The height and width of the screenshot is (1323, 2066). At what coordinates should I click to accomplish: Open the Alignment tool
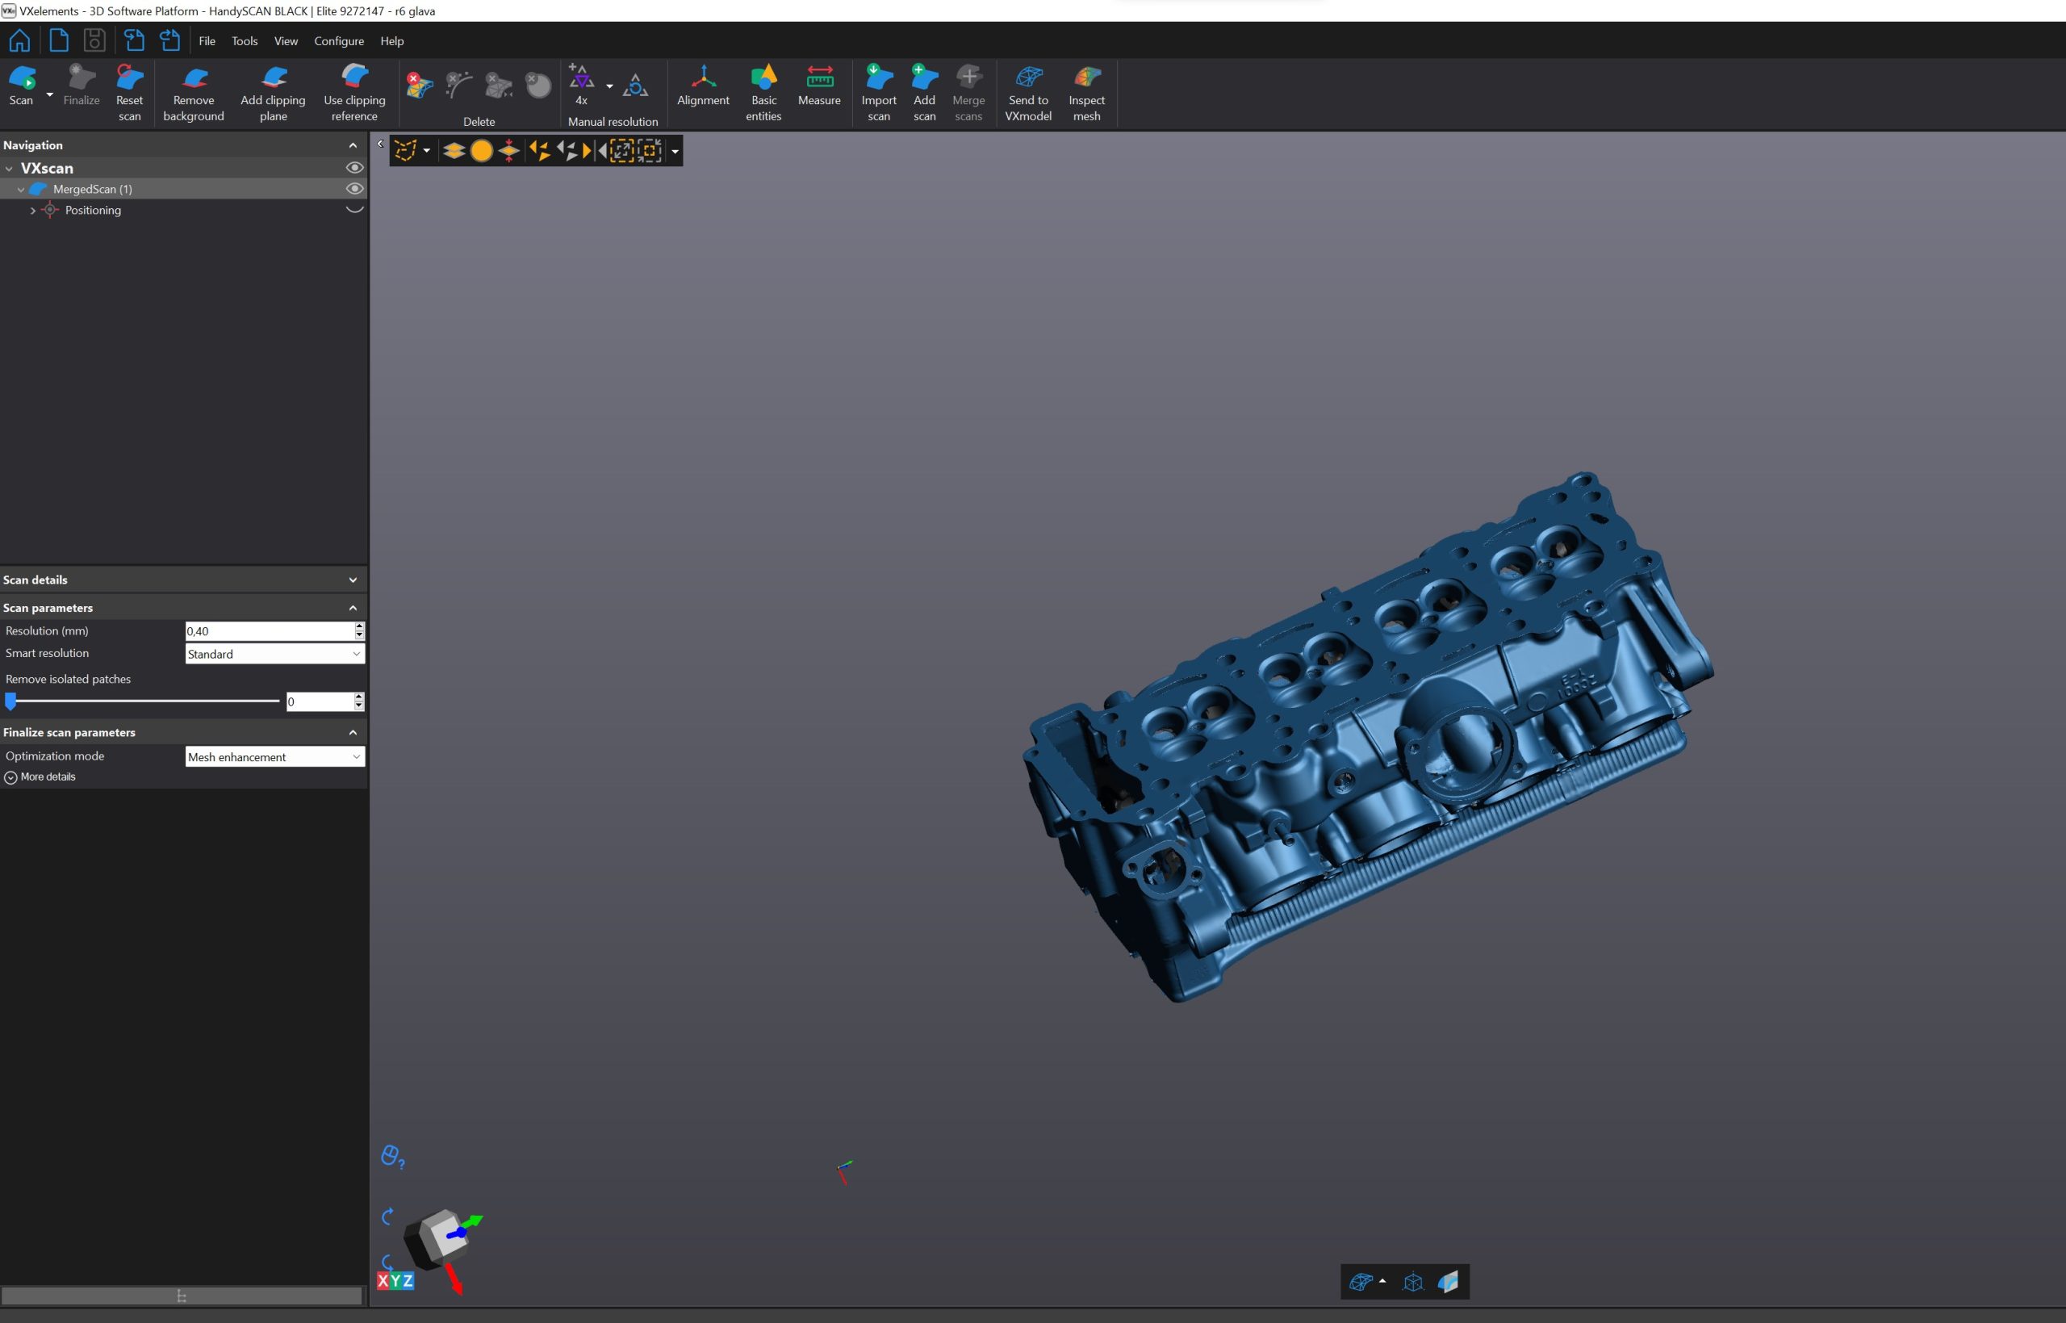702,90
